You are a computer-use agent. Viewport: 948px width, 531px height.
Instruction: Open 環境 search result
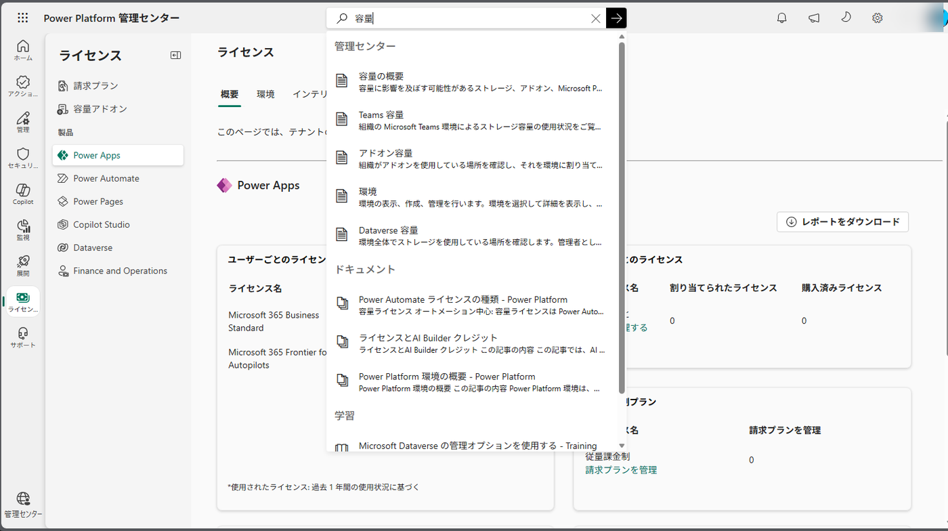473,197
